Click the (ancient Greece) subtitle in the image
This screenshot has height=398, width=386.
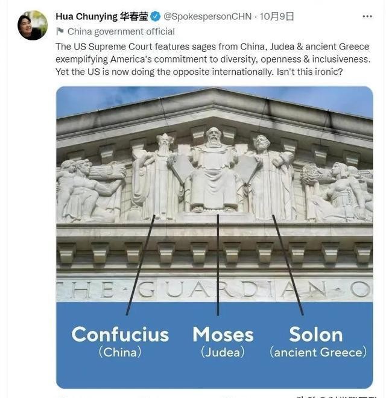click(318, 352)
